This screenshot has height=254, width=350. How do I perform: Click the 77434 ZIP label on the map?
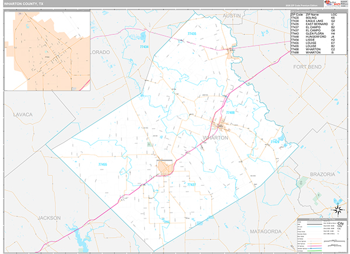point(144,47)
